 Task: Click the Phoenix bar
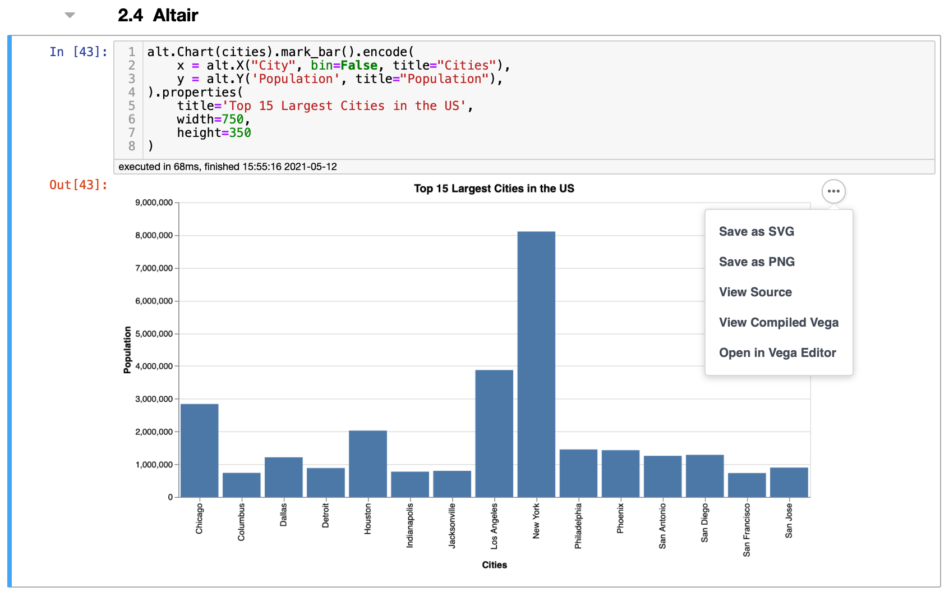click(620, 474)
